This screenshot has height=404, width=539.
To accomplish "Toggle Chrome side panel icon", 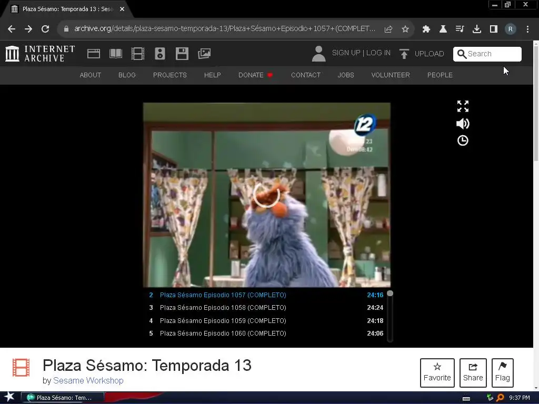I will click(x=494, y=29).
